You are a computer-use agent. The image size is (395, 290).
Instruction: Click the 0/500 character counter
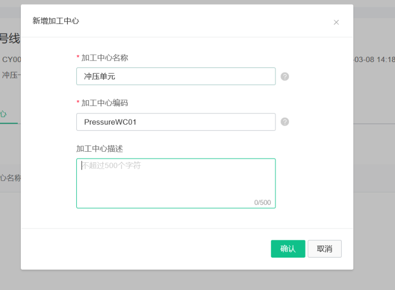coord(262,202)
